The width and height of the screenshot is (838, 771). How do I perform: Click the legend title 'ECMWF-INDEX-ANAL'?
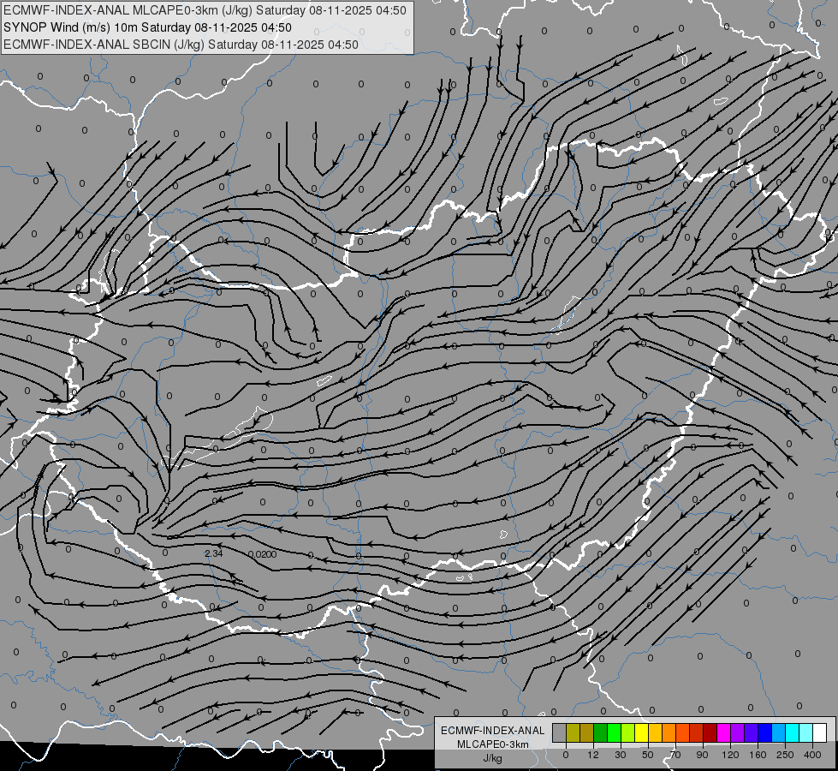[493, 731]
